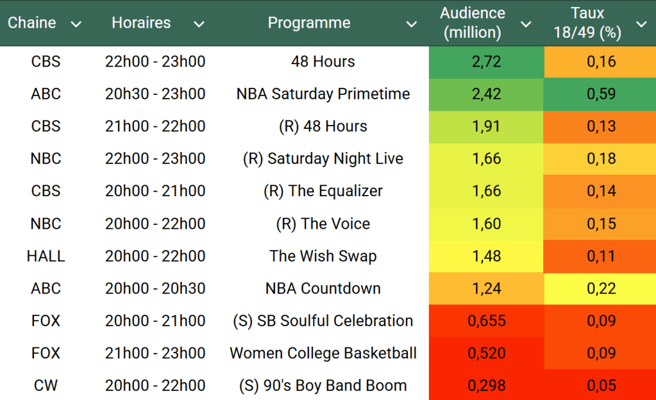This screenshot has width=656, height=400.
Task: Select the NBA Countdown programme cell
Action: tap(323, 288)
